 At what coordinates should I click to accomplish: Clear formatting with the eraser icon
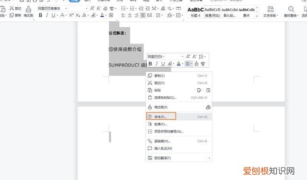106,9
